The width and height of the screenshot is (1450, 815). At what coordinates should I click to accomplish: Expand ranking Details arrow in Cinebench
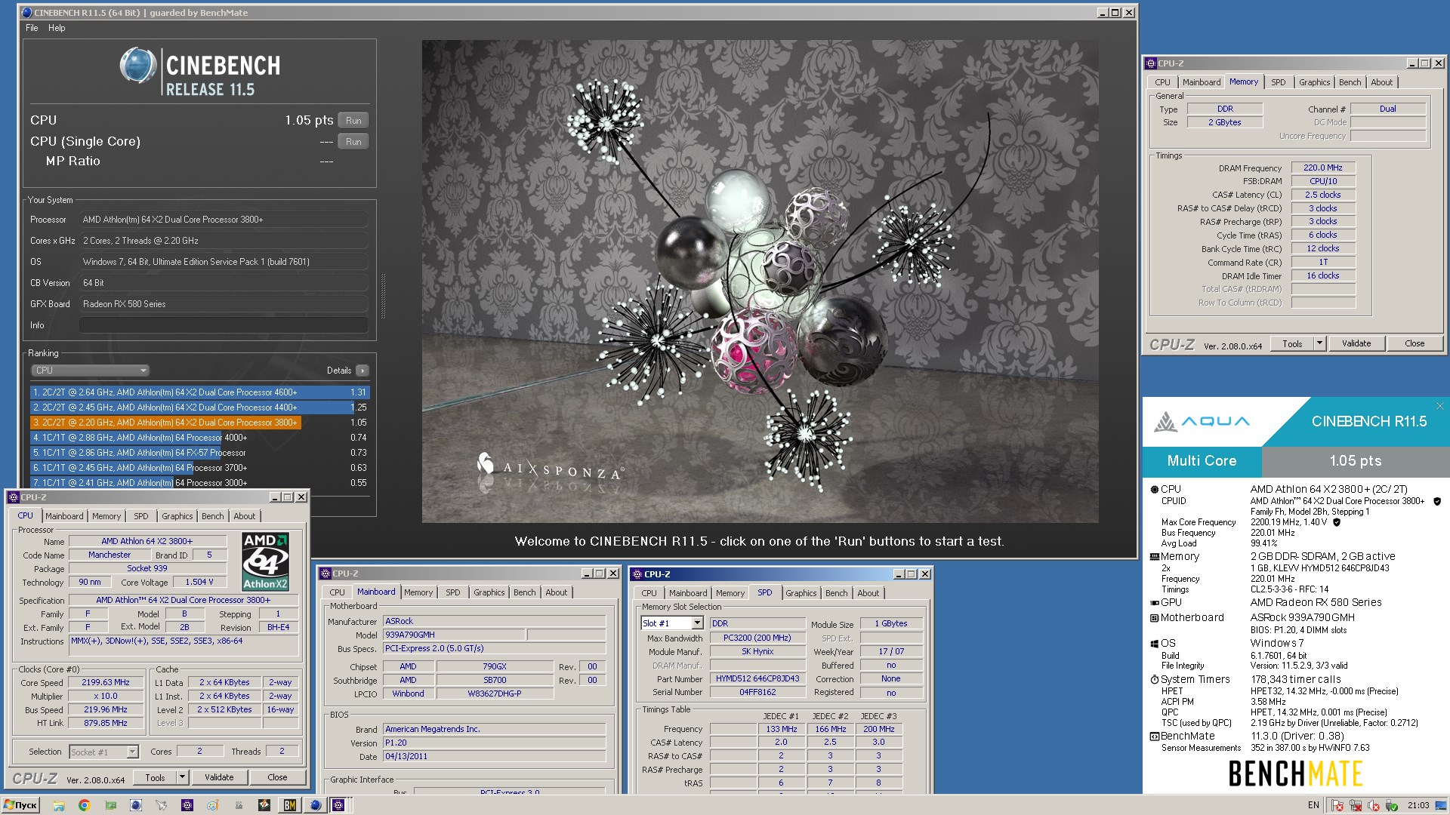click(x=362, y=371)
